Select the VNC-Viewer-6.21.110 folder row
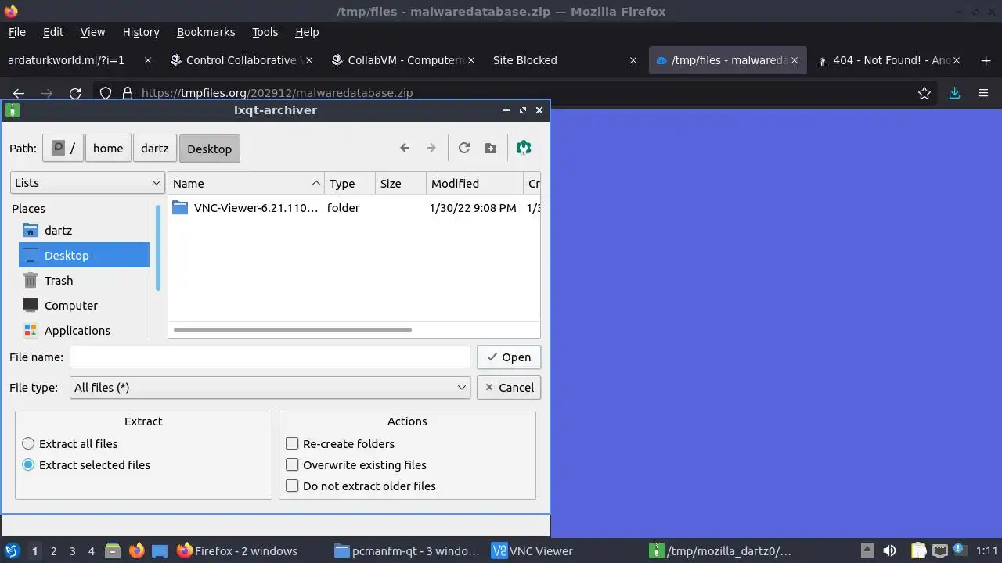Viewport: 1002px width, 563px height. pos(354,207)
